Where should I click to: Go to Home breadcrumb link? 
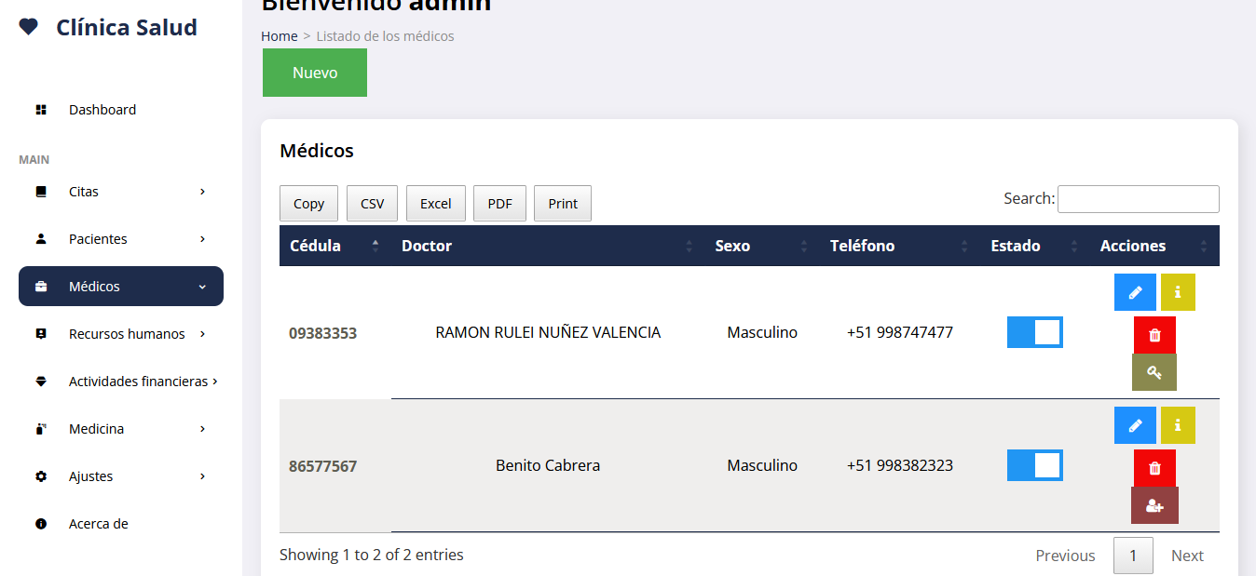(x=279, y=36)
